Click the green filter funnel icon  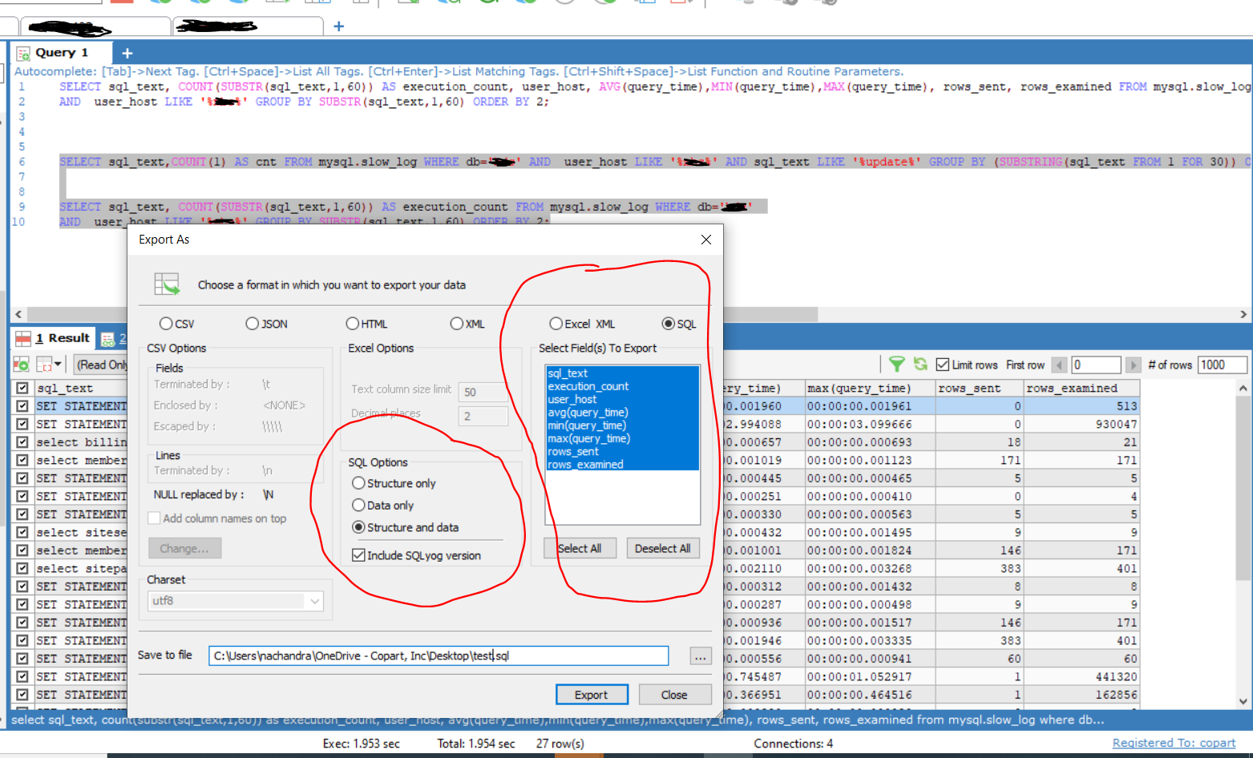click(x=896, y=365)
